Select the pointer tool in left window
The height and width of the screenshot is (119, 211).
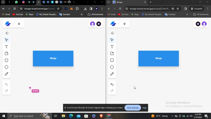[7, 40]
